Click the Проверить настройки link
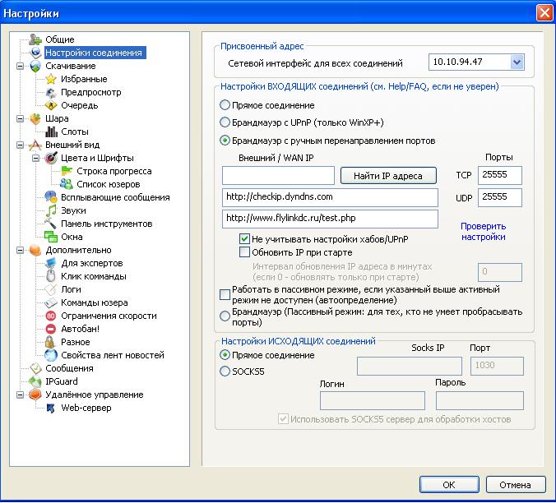Image resolution: width=556 pixels, height=503 pixels. [484, 231]
